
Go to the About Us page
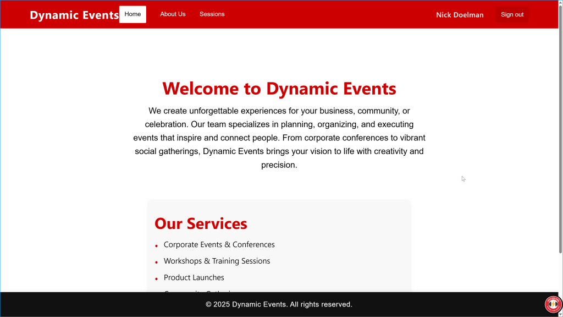[x=173, y=14]
